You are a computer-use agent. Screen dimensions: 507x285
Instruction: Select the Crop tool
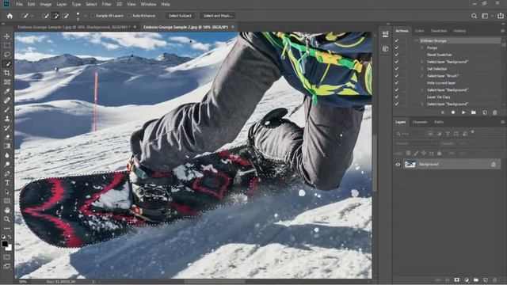[x=7, y=73]
